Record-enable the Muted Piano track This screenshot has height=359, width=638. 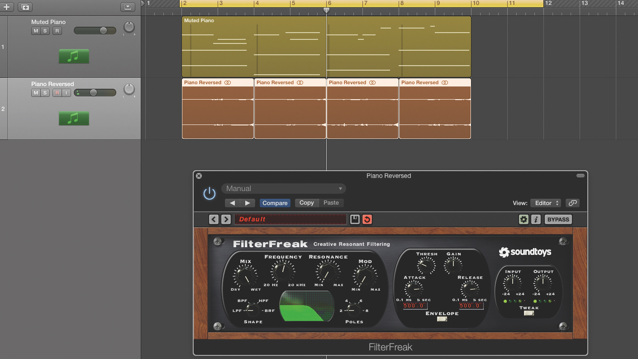coord(57,31)
